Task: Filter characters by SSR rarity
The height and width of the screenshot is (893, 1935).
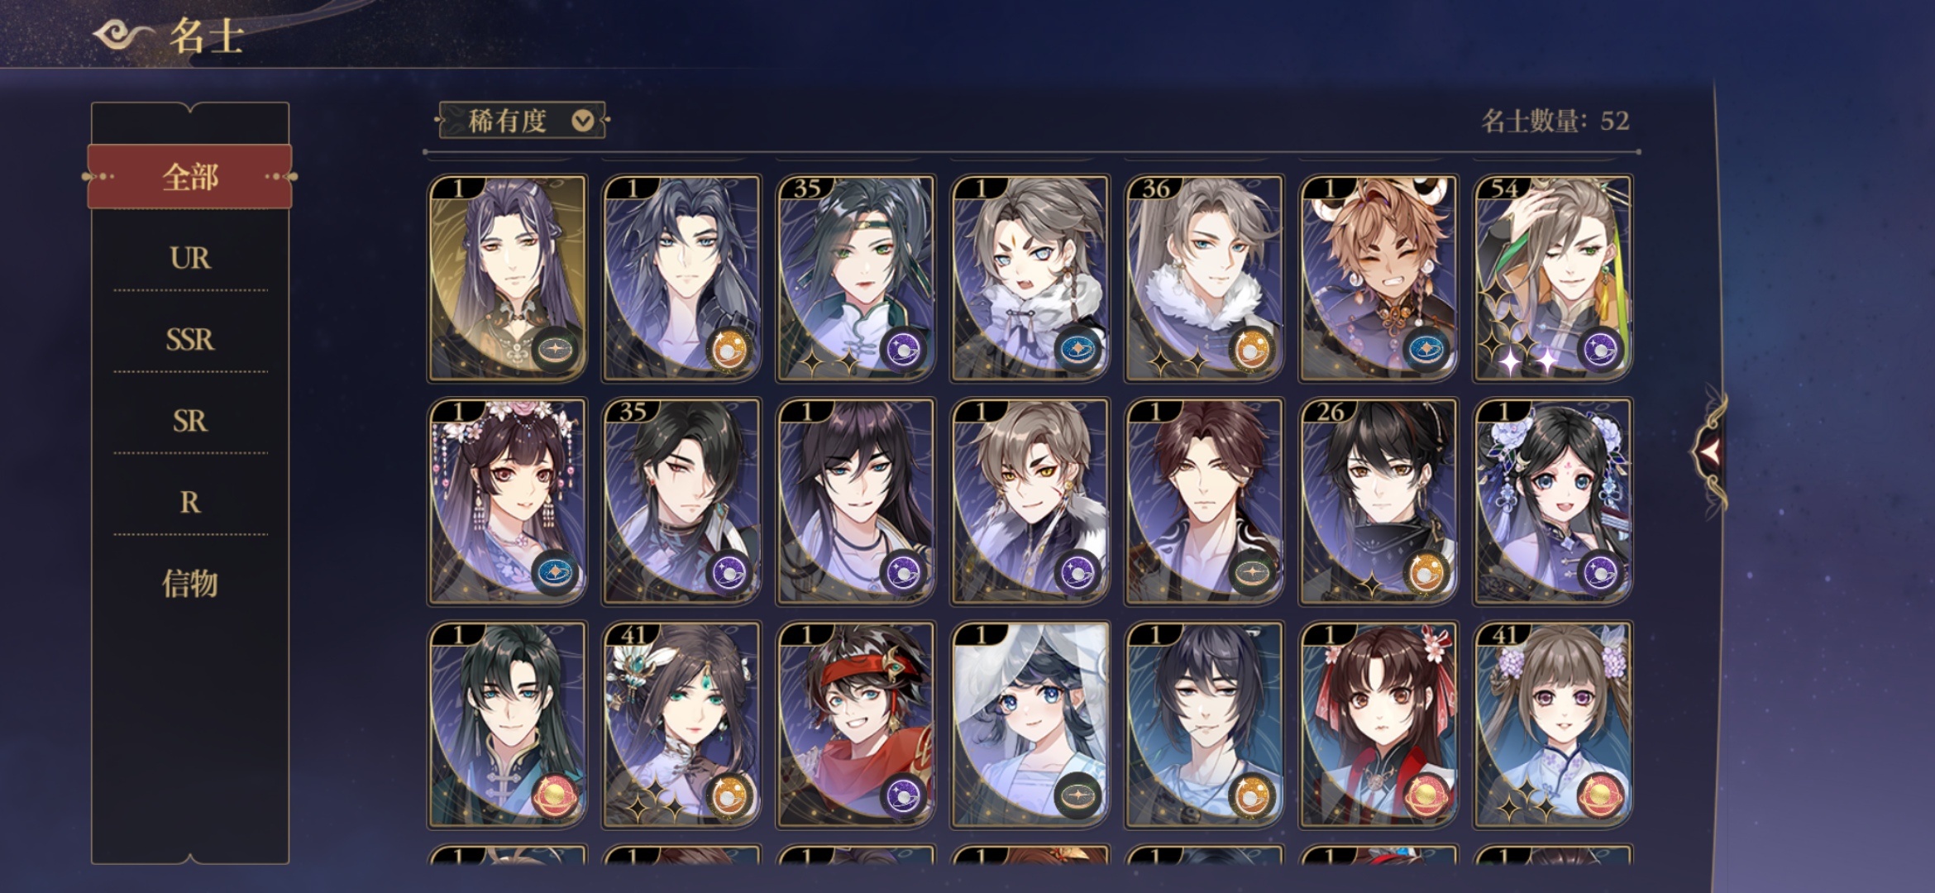Action: [190, 339]
